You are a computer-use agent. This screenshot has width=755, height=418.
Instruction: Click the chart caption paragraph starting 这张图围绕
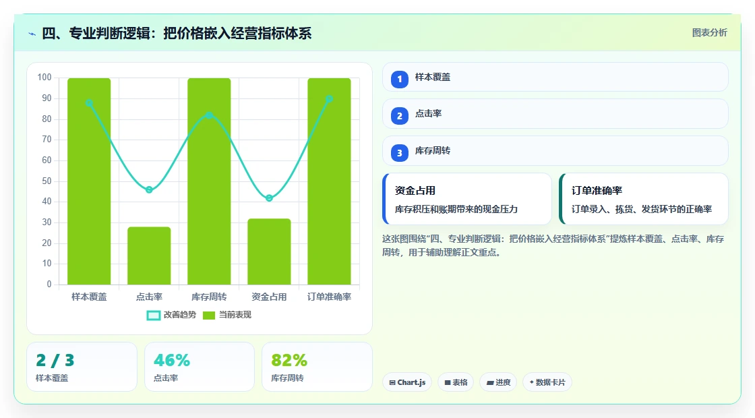click(x=553, y=245)
